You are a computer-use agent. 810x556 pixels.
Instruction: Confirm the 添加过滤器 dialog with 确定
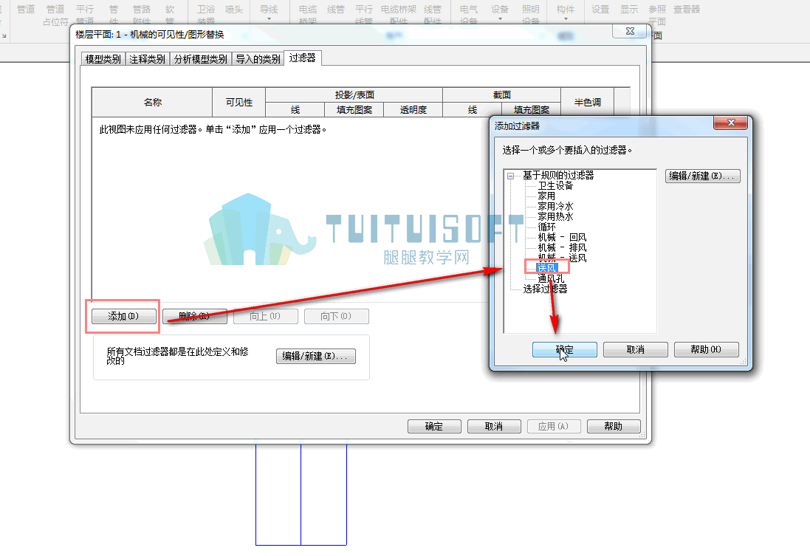pos(565,350)
